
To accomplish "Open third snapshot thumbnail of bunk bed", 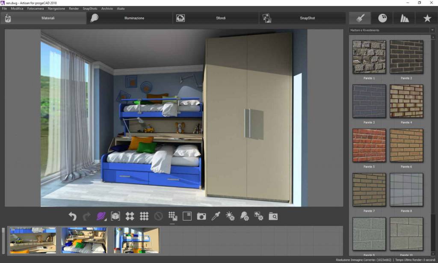I will 136,240.
